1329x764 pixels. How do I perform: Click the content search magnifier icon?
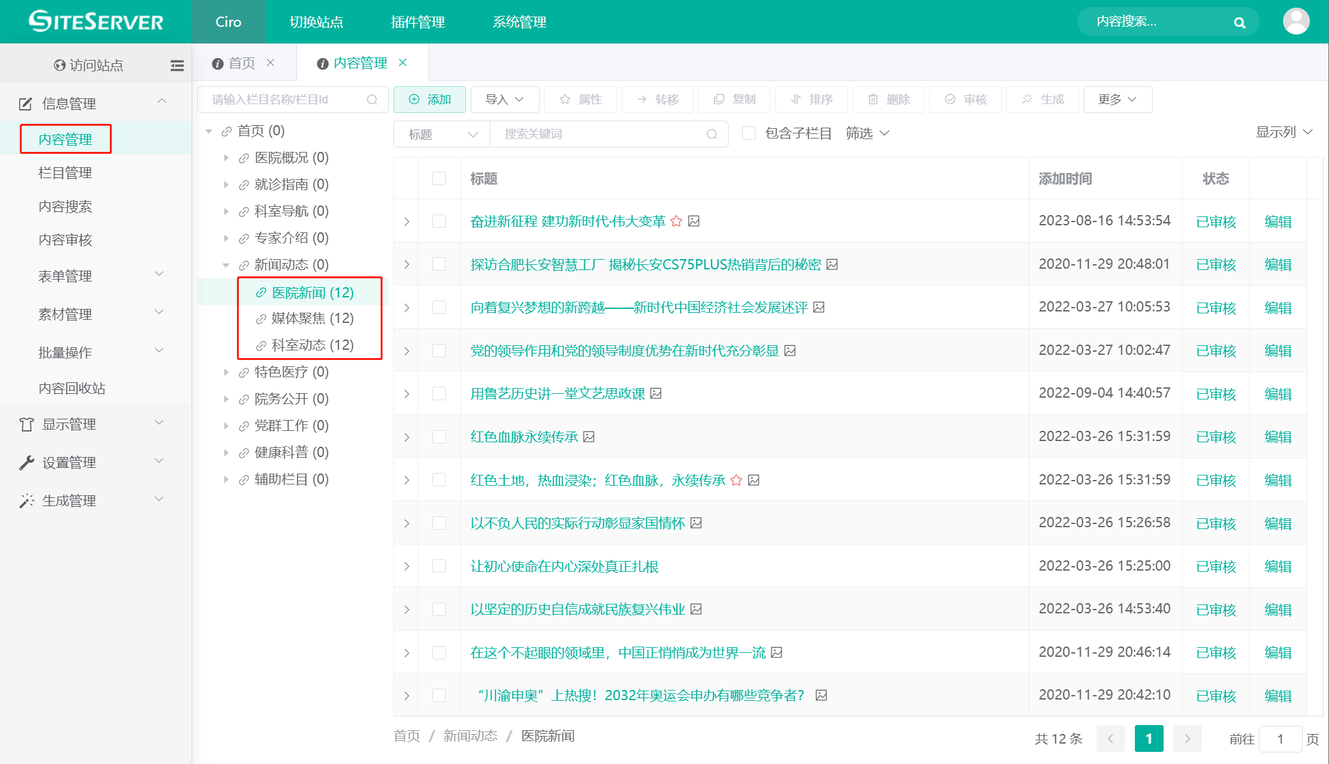click(x=1239, y=22)
